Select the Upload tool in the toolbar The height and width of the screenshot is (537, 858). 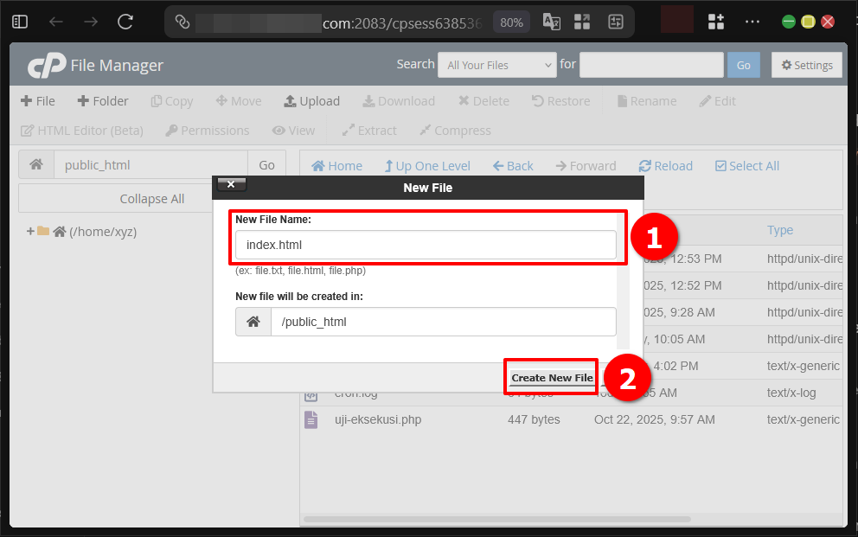311,101
